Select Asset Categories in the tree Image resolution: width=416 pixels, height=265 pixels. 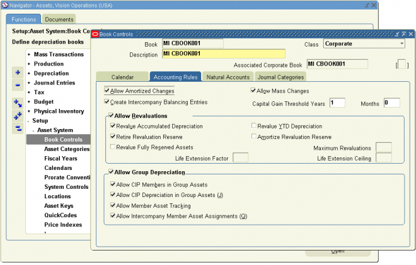click(x=67, y=149)
